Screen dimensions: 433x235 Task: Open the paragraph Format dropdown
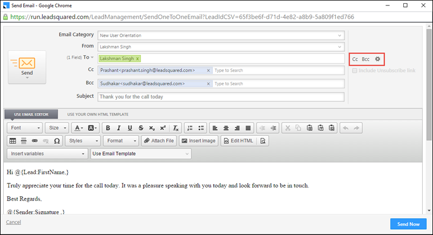[x=121, y=141]
